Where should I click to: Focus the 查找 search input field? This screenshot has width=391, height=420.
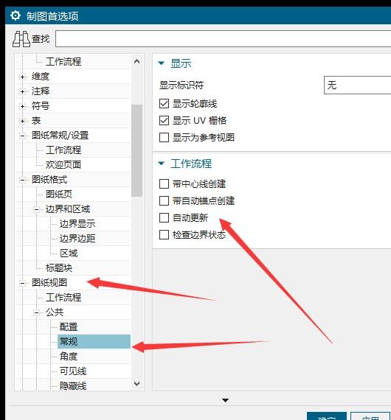(223, 39)
